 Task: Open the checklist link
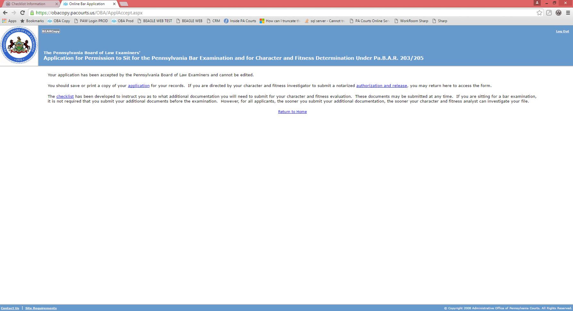[x=65, y=96]
